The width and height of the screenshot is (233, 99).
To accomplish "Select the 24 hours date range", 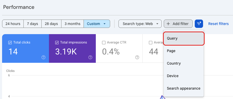I will coord(13,24).
